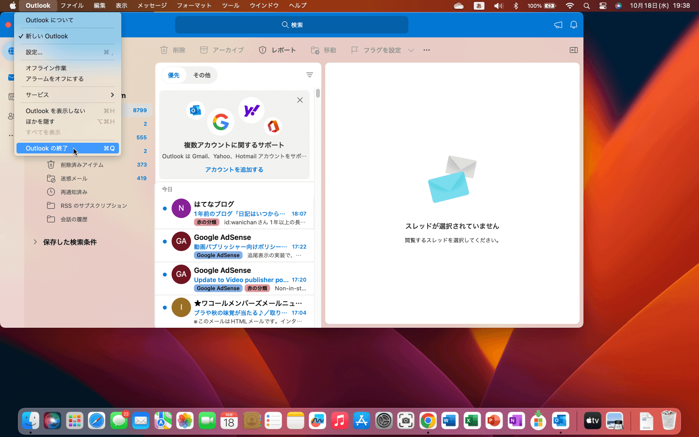This screenshot has width=699, height=437.
Task: Toggle オフライン作業 in the Outlook menu
Action: pos(67,68)
